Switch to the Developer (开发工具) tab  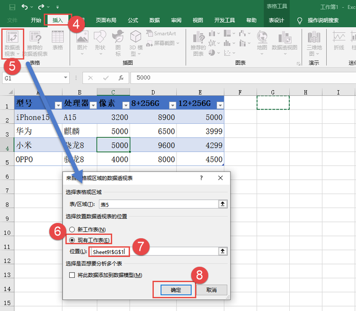coord(224,20)
